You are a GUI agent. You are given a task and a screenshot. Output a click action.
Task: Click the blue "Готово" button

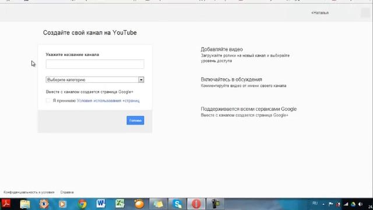[135, 121]
